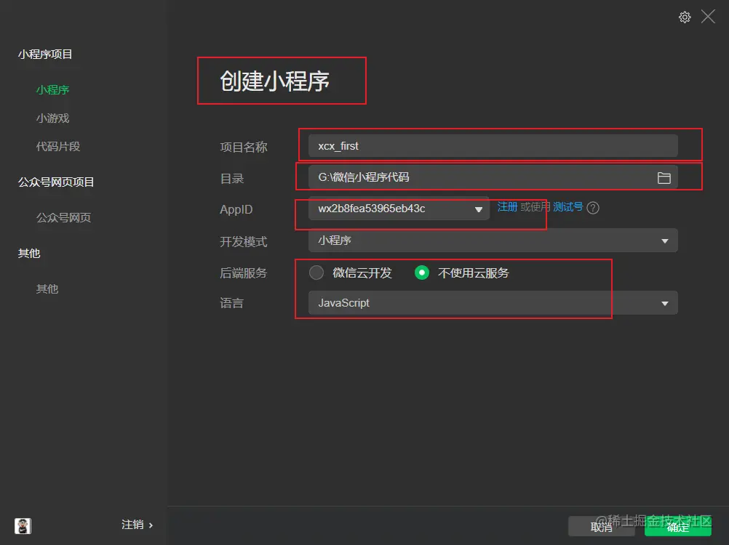Choose 其他 at the bottom of the sidebar
The height and width of the screenshot is (545, 729).
(x=47, y=288)
